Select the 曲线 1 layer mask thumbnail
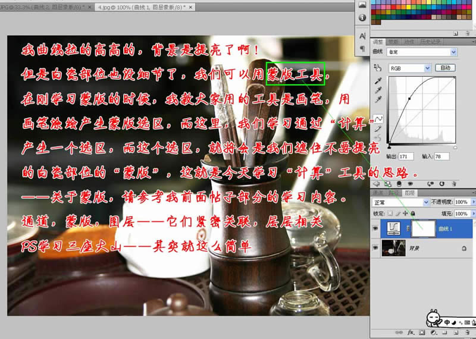The image size is (476, 339). click(424, 228)
